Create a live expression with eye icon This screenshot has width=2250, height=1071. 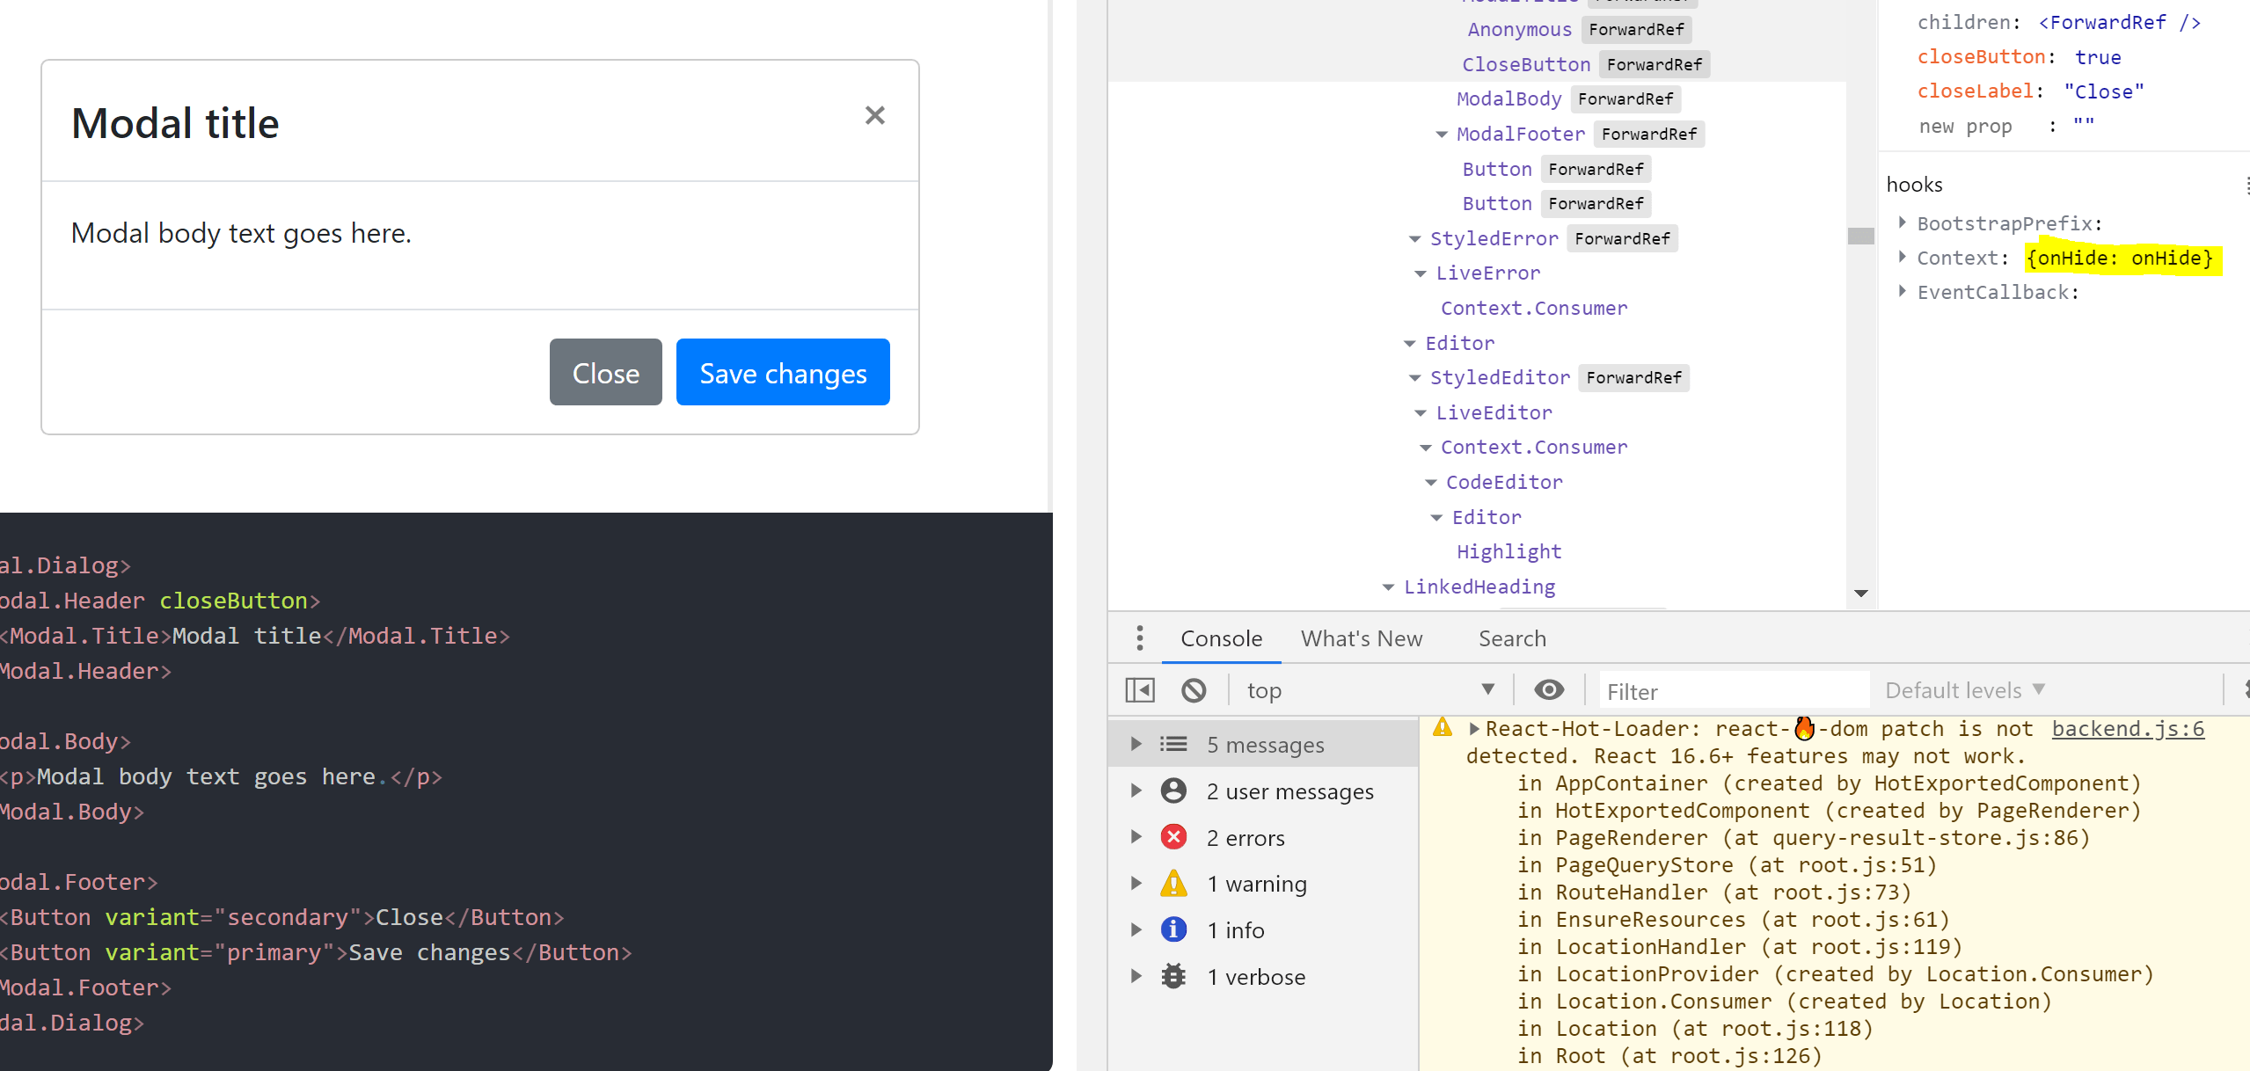click(x=1549, y=690)
